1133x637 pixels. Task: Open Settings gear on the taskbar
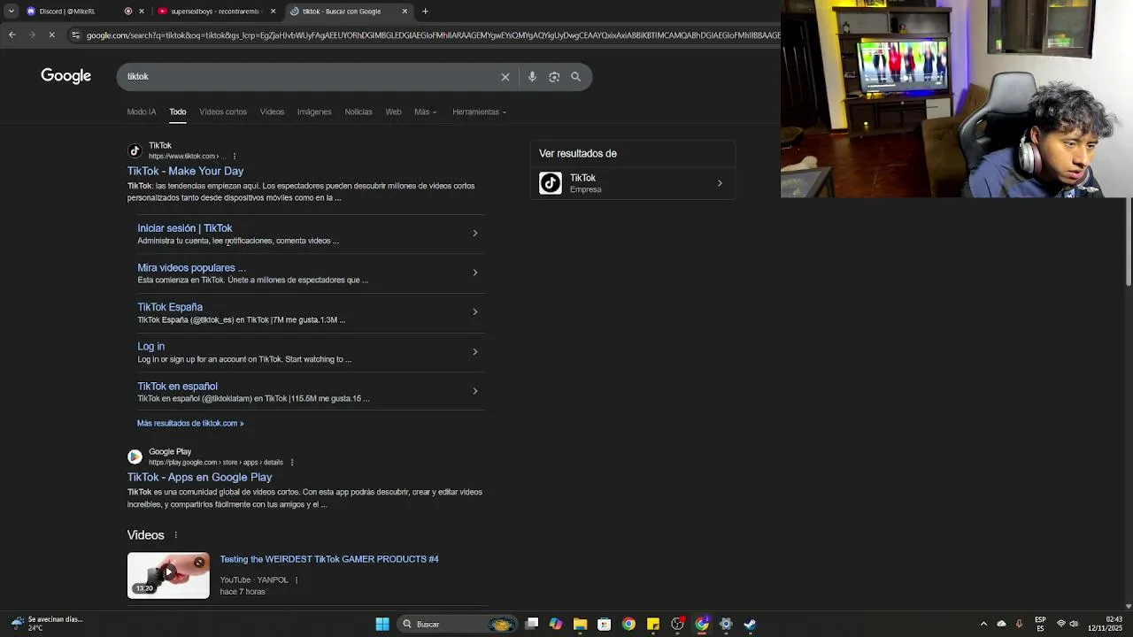(726, 624)
